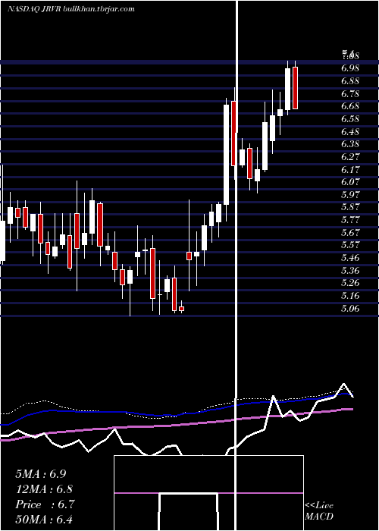Image resolution: width=379 pixels, height=531 pixels.
Task: Click the 5.06 price axis label
Action: coord(350,309)
